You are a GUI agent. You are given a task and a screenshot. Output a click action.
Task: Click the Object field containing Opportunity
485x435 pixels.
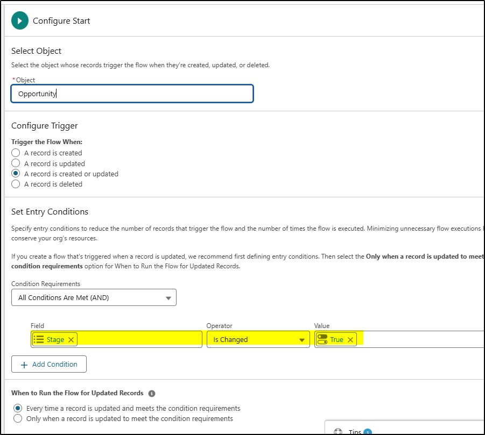[x=132, y=94]
